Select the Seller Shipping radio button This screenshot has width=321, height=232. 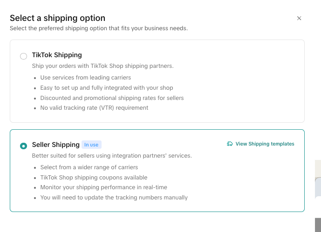point(24,146)
